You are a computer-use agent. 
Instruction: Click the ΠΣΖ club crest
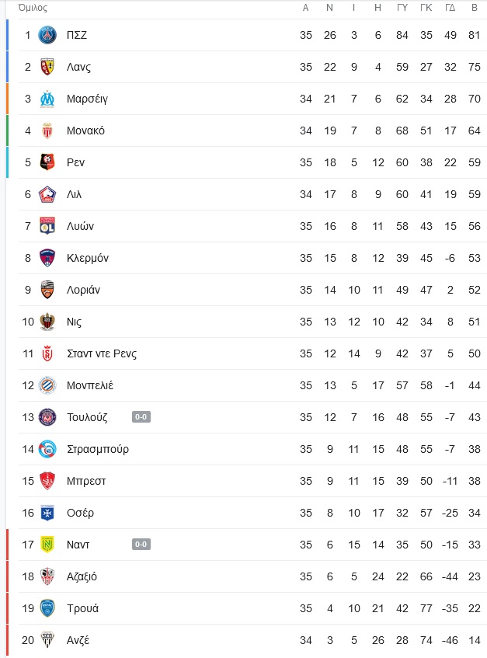(47, 35)
